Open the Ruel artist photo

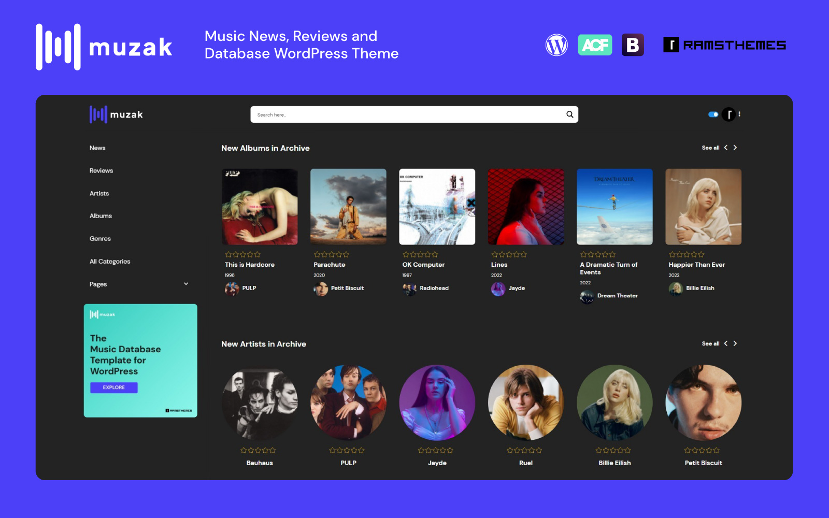tap(526, 402)
